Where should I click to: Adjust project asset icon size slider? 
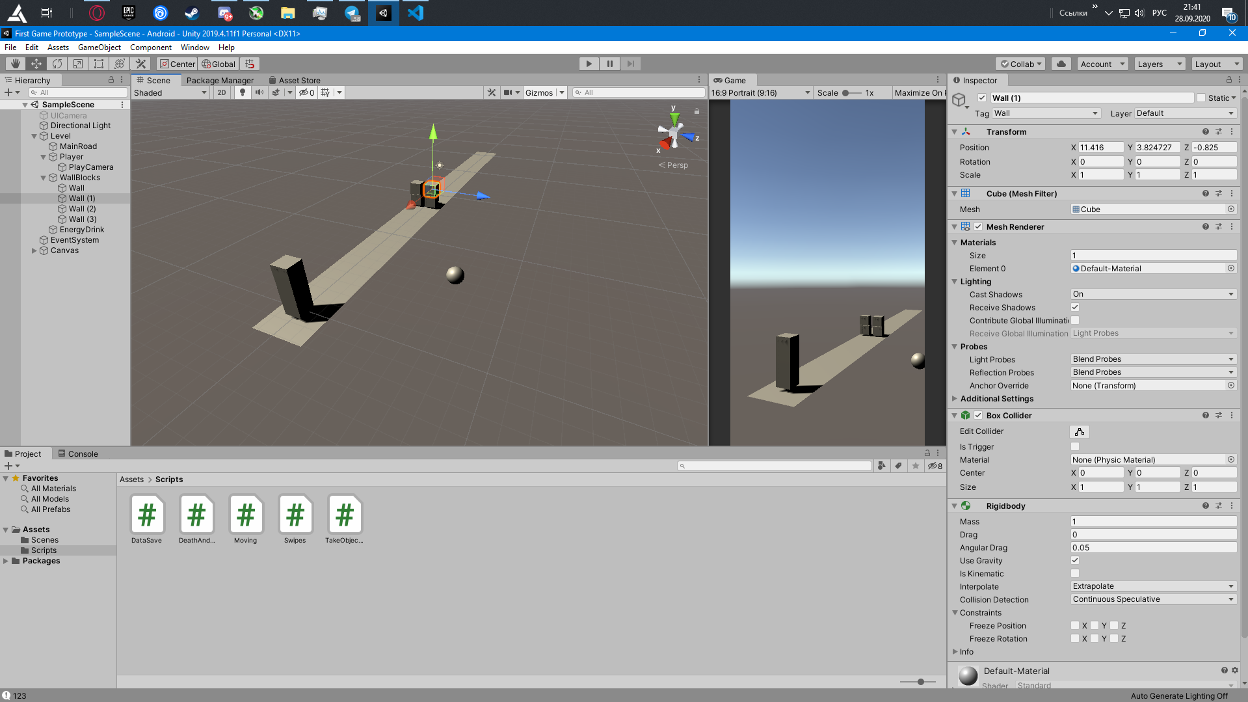(x=918, y=682)
